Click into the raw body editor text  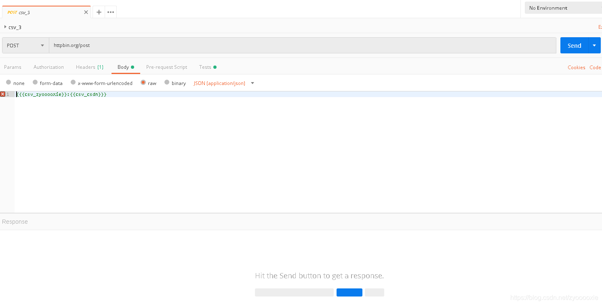coord(61,94)
